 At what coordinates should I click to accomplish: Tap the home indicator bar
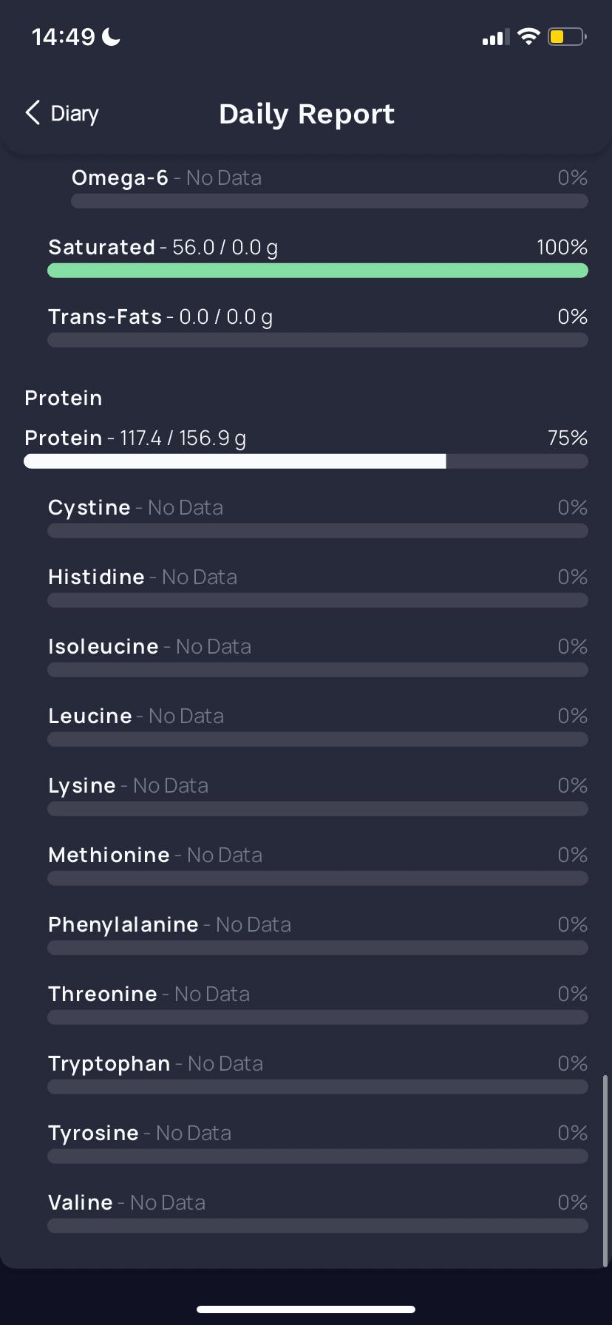[x=306, y=1309]
